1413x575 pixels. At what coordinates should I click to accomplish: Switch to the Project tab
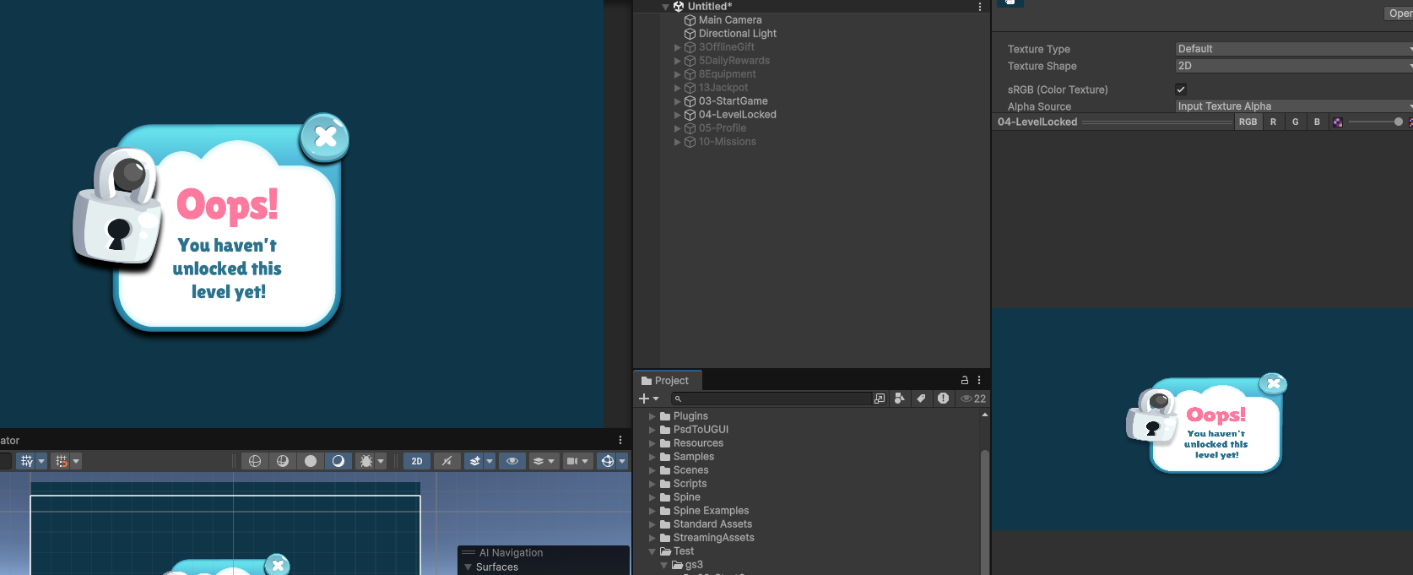[665, 381]
